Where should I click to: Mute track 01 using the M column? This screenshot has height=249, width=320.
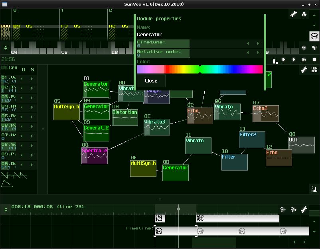(x=23, y=69)
